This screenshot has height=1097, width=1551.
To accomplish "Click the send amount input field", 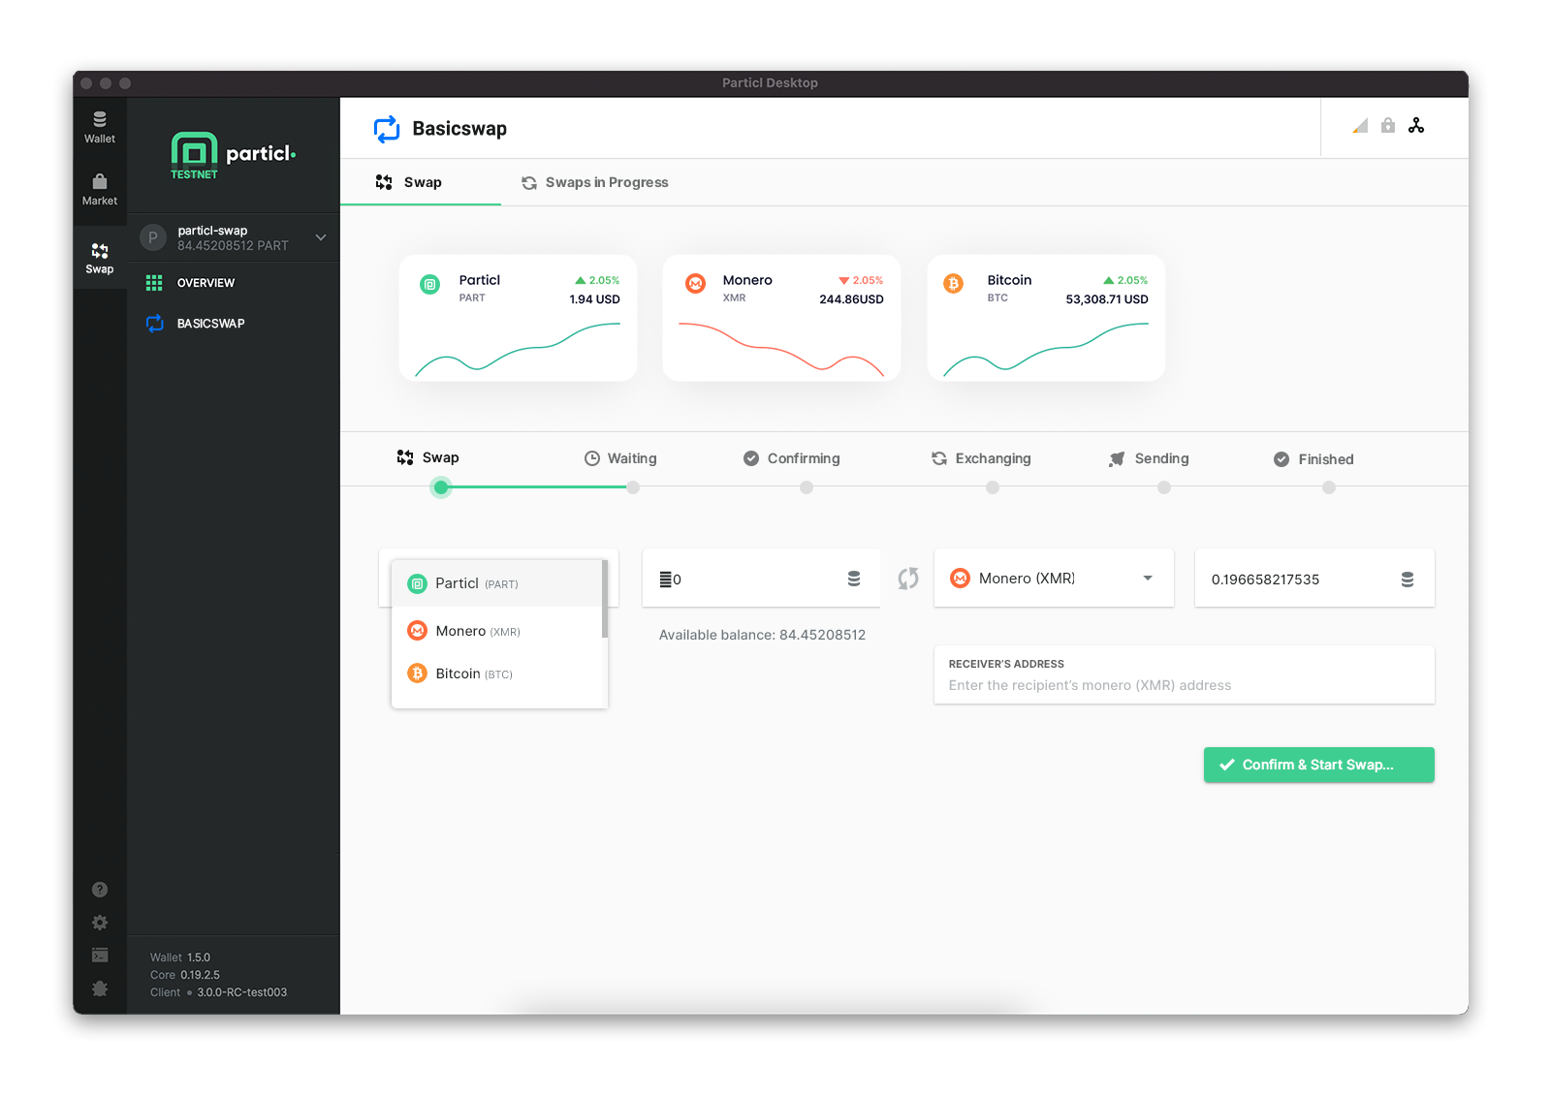I will (x=761, y=579).
